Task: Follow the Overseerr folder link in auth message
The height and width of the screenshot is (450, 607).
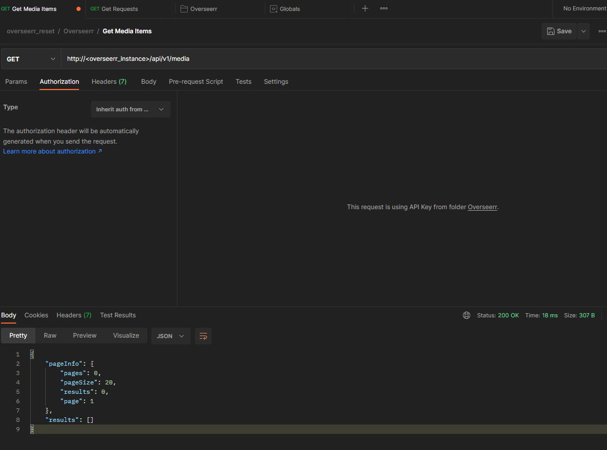Action: click(x=482, y=207)
